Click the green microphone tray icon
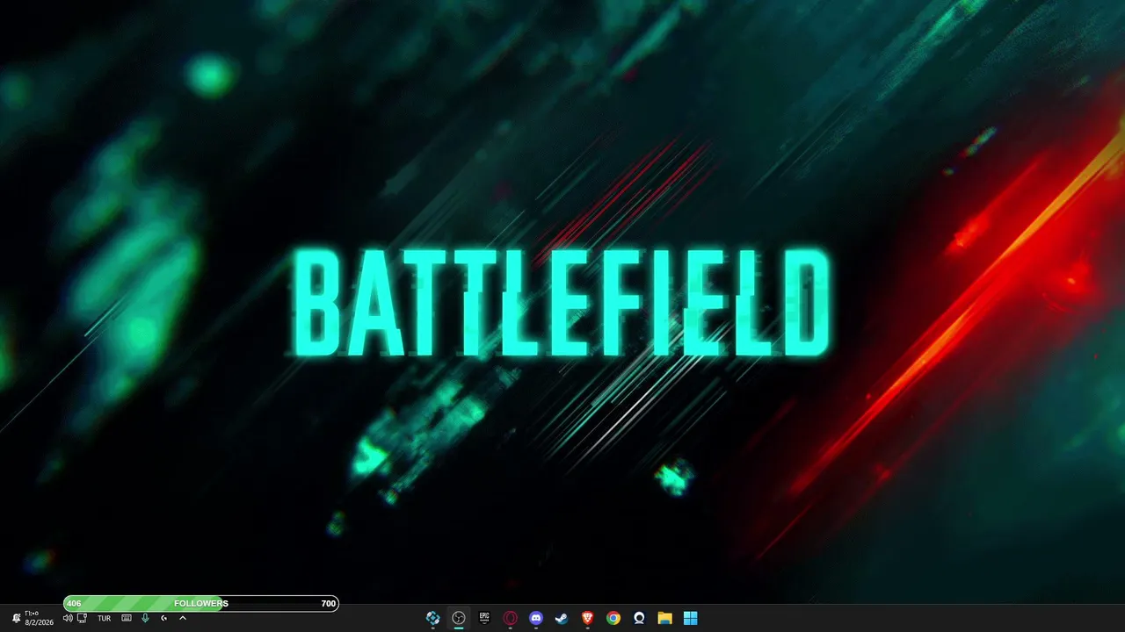Image resolution: width=1125 pixels, height=632 pixels. click(x=145, y=618)
